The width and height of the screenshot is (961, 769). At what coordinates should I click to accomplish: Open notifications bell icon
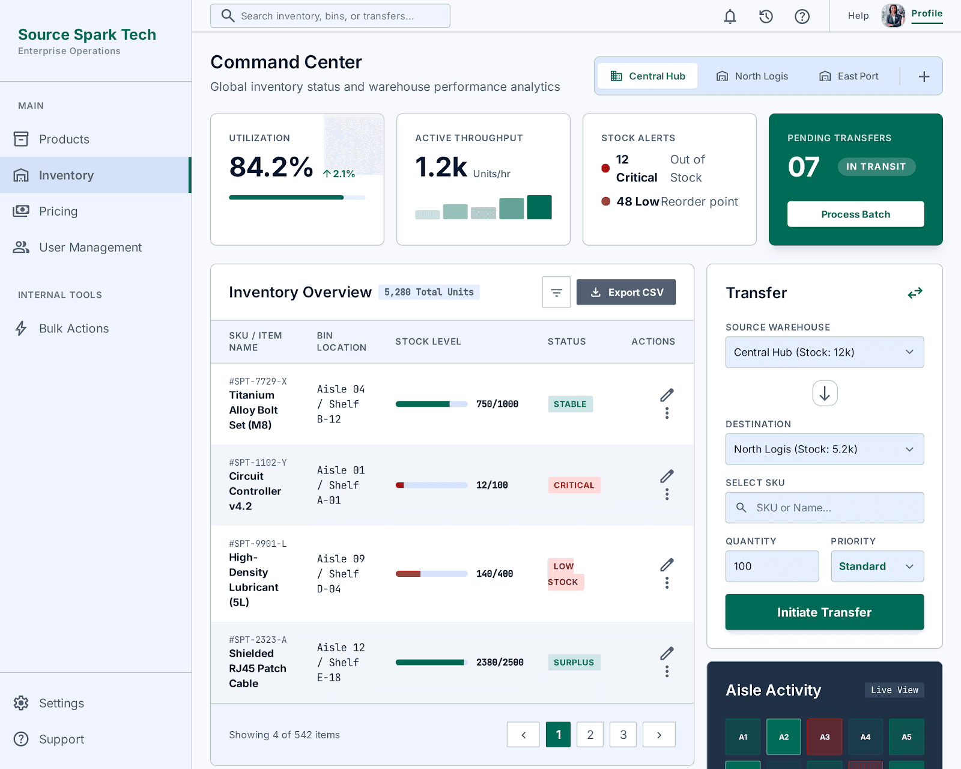coord(730,16)
